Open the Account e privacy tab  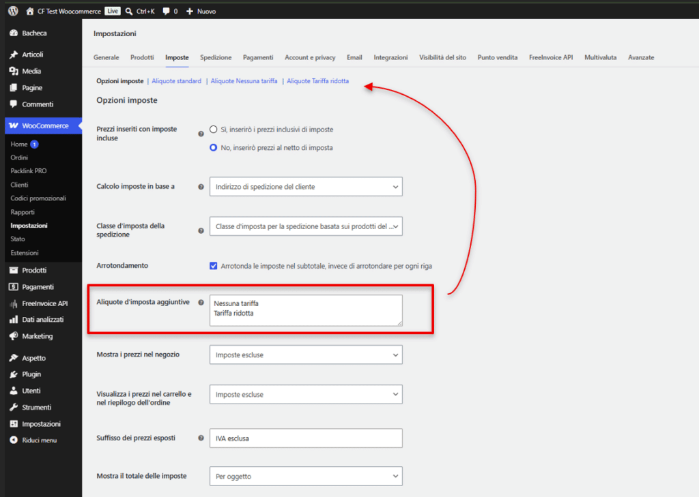tap(311, 57)
